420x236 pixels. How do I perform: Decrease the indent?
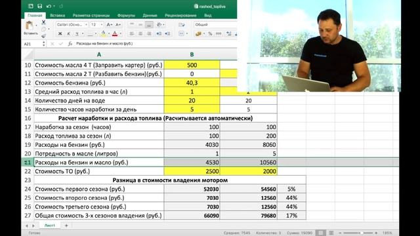click(x=159, y=33)
